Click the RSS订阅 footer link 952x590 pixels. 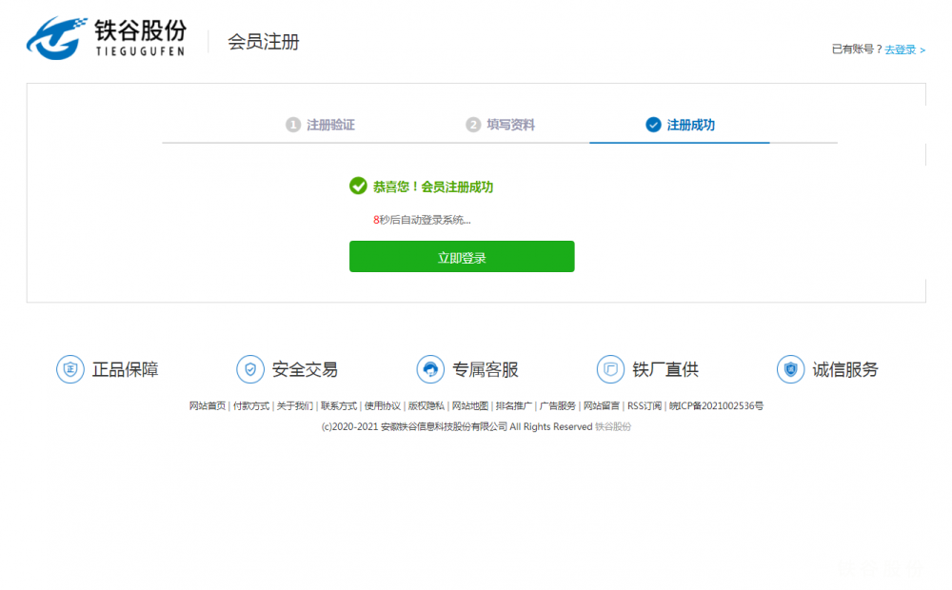click(645, 405)
